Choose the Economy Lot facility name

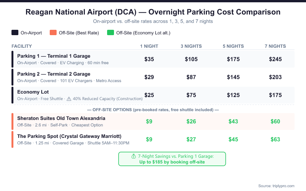(33, 92)
